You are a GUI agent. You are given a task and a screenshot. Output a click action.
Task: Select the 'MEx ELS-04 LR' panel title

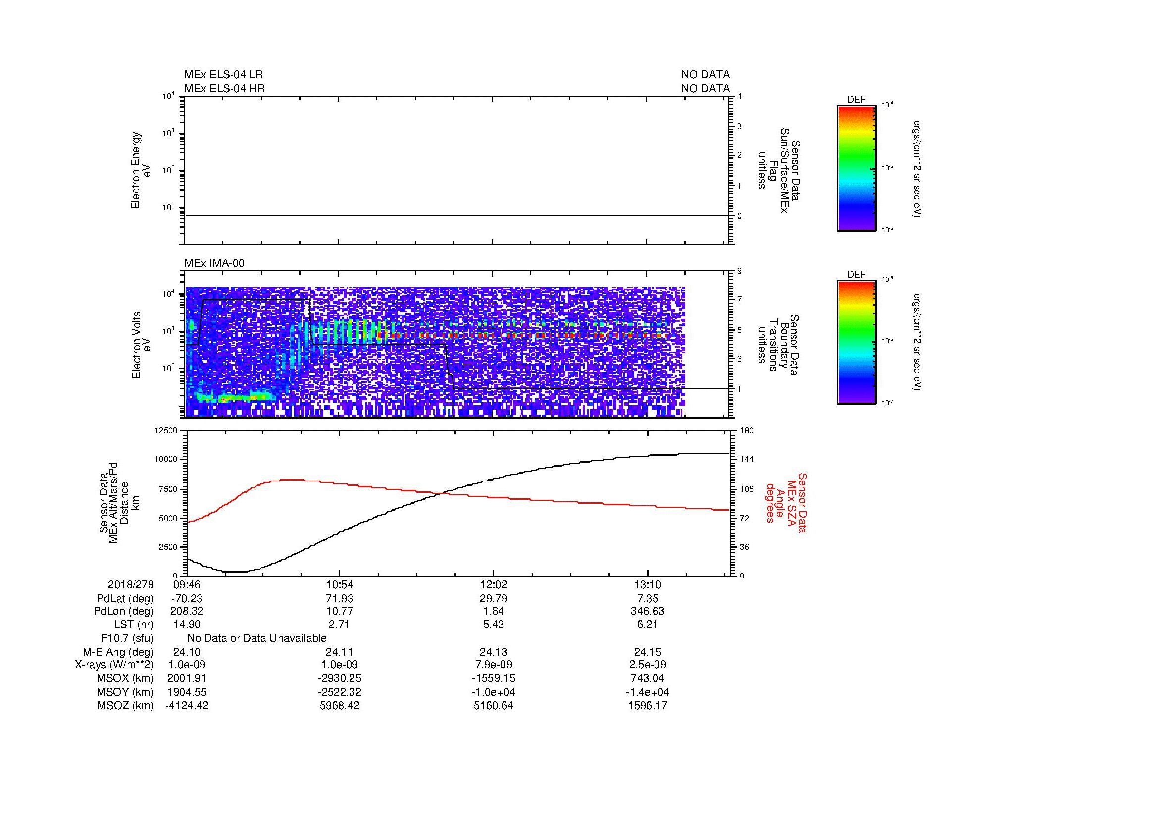(x=223, y=75)
